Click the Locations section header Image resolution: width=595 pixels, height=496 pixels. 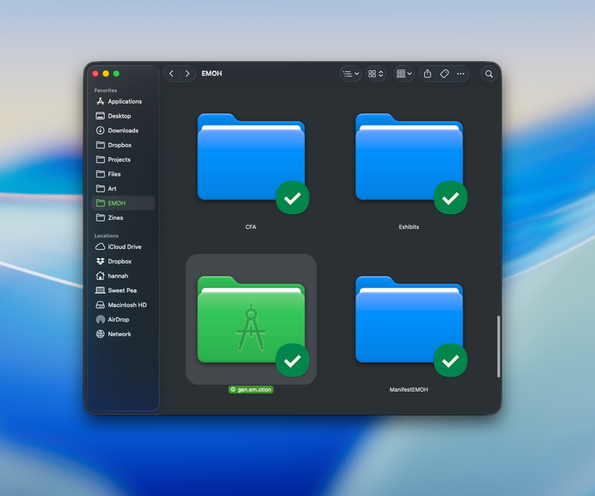[x=107, y=236]
